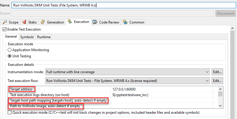Click the Parent input field
The width and height of the screenshot is (237, 119).
[x=113, y=14]
